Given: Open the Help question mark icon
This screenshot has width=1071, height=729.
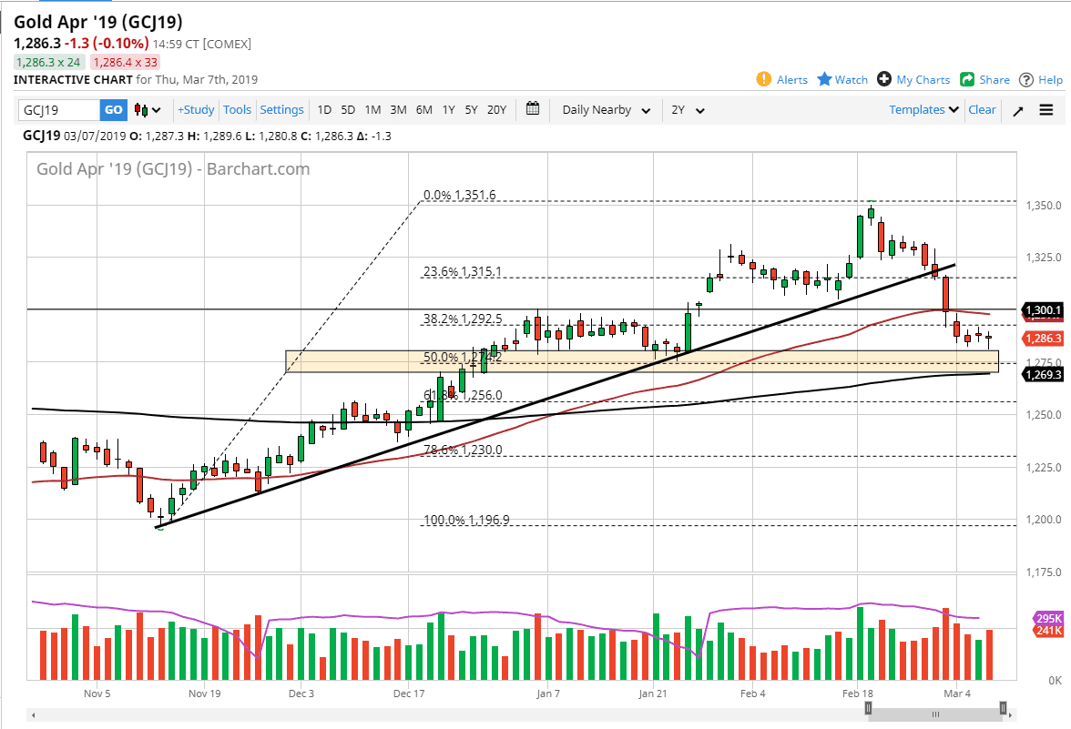Looking at the screenshot, I should point(1026,79).
